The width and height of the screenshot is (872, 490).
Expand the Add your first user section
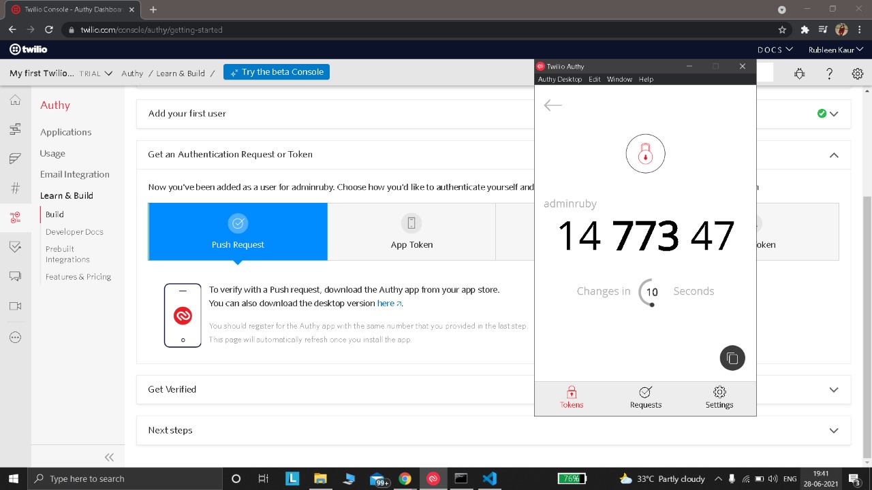click(493, 114)
